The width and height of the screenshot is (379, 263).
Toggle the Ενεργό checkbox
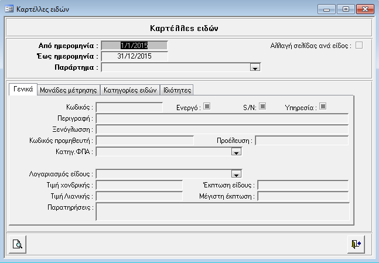tap(207, 107)
